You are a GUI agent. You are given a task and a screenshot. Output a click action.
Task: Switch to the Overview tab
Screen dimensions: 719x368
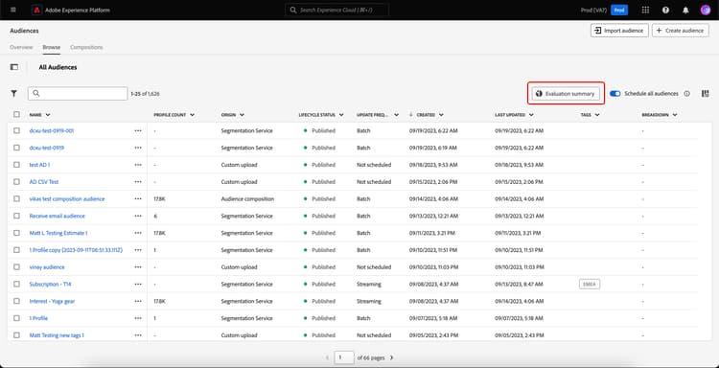pos(21,47)
